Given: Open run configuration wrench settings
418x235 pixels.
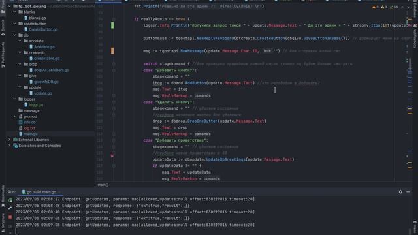Looking at the screenshot, I should 10,207.
